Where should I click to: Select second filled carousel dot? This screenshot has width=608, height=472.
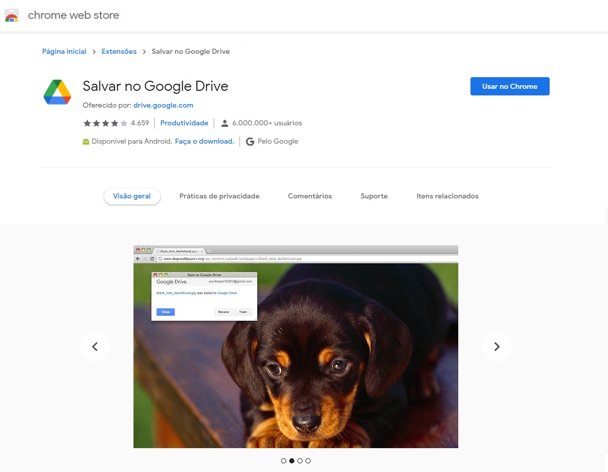(x=292, y=461)
